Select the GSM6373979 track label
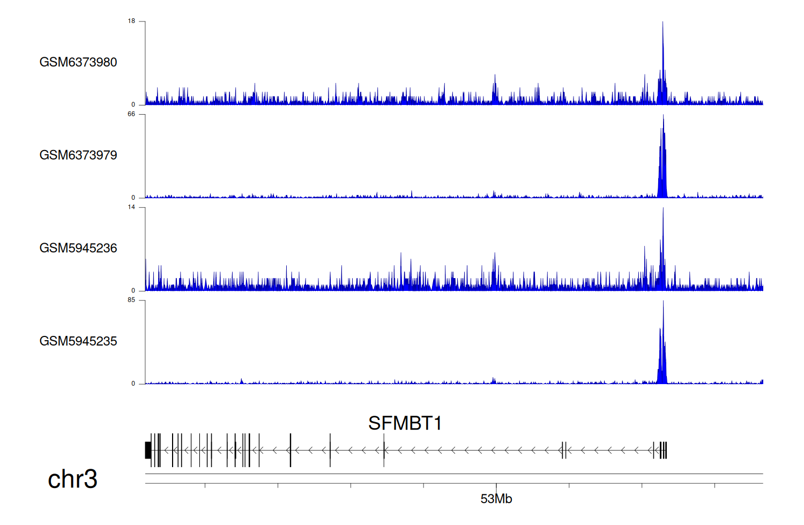This screenshot has width=804, height=525. [78, 155]
